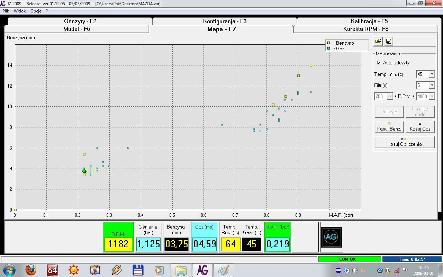Click the save floppy disk icon
Viewport: 443px width, 277px height.
[x=389, y=42]
